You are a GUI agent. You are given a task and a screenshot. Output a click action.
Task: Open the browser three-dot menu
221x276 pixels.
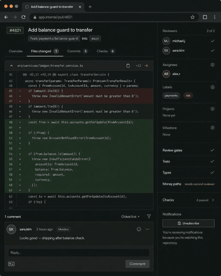point(215,17)
